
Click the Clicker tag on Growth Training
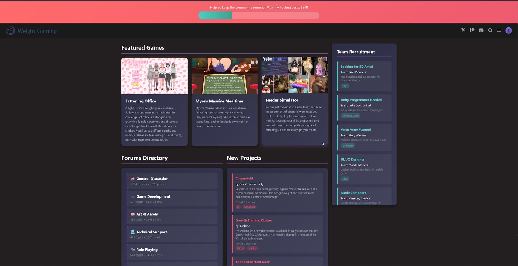[x=240, y=248]
